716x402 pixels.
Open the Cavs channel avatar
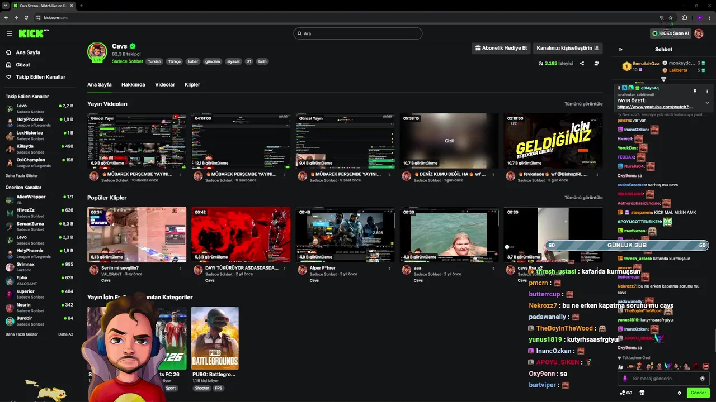coord(97,51)
